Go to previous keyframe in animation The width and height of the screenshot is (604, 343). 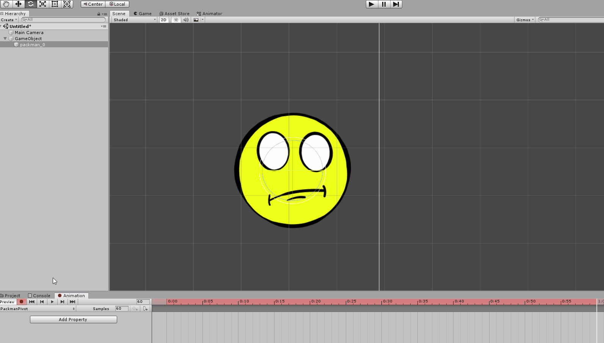click(42, 302)
